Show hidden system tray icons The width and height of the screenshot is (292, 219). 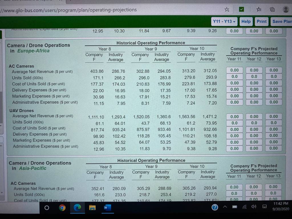point(225,207)
